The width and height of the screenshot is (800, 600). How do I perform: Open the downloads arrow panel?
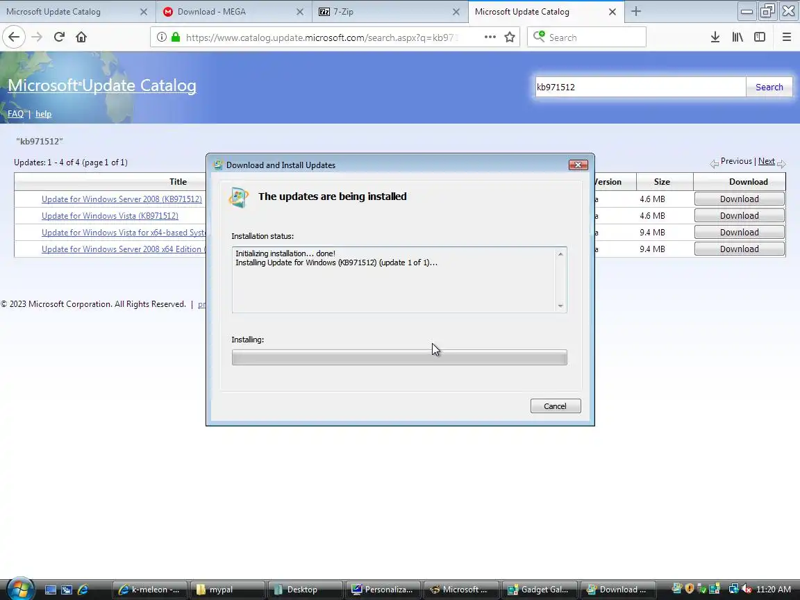point(715,37)
